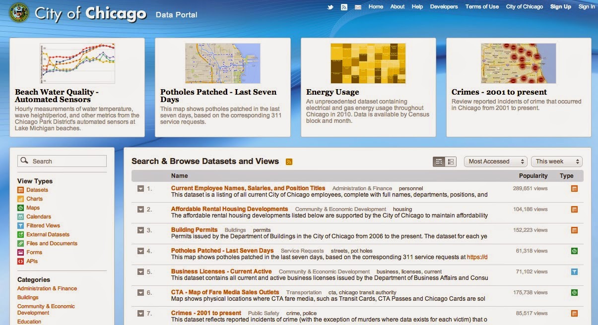The image size is (598, 325).
Task: Click dataset type icon for Crimes 2001 row
Action: (x=574, y=314)
